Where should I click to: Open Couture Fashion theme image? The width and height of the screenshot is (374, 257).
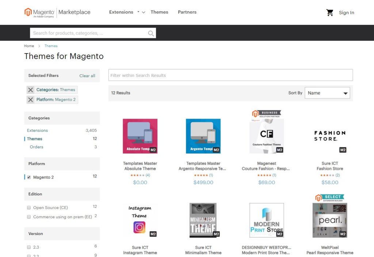tap(267, 136)
